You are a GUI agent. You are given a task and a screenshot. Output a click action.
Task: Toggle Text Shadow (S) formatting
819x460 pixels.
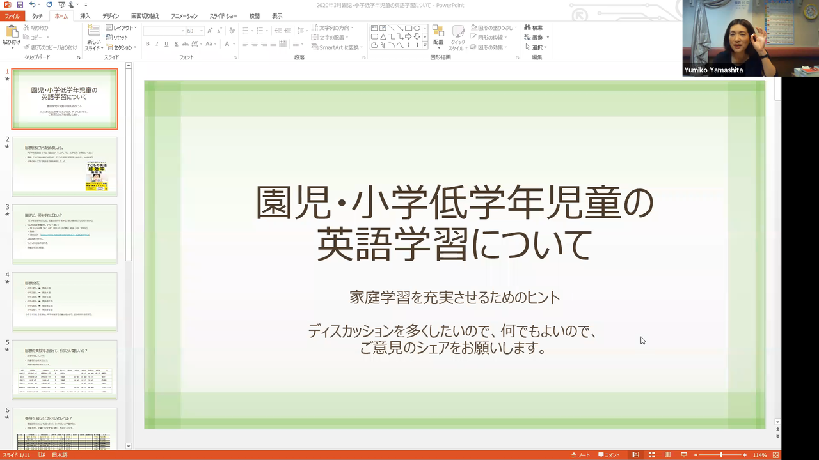point(176,44)
